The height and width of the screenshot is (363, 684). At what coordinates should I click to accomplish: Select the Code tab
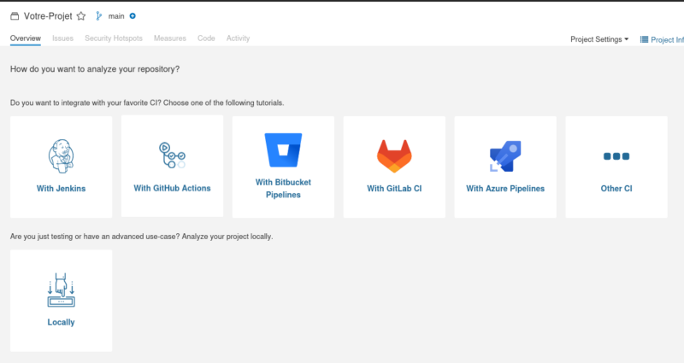click(206, 38)
